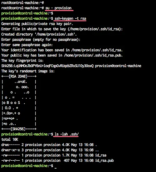
Task: Click the 'total 16K' line
Action: (x=10, y=140)
